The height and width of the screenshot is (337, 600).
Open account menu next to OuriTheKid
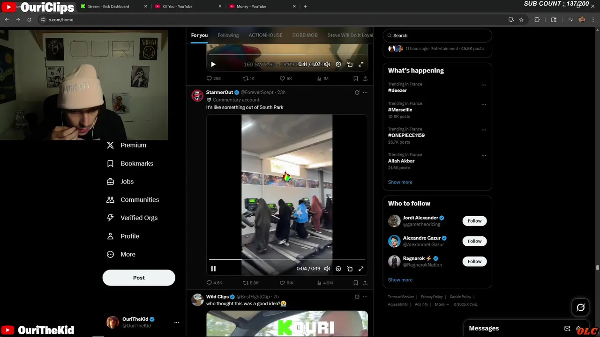point(177,322)
